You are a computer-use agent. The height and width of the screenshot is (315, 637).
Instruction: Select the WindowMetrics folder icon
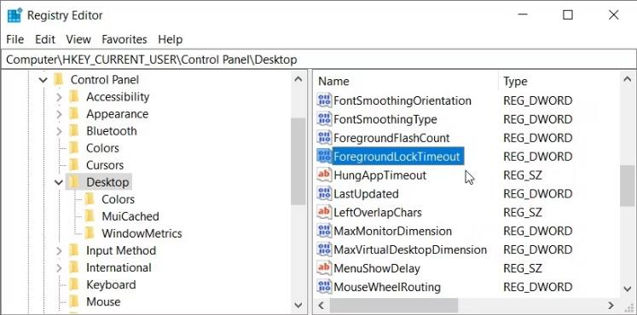[x=90, y=233]
